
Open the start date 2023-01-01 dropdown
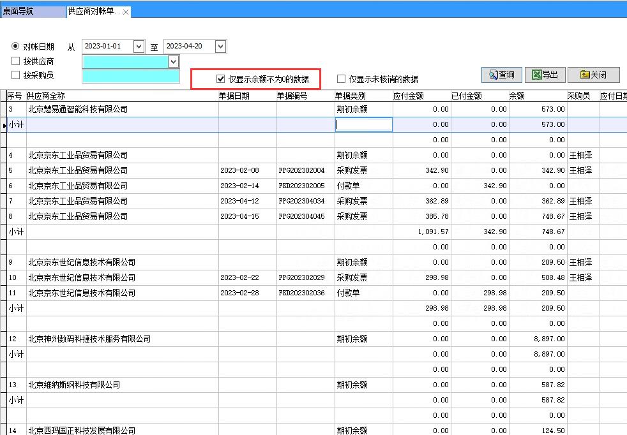pyautogui.click(x=137, y=46)
